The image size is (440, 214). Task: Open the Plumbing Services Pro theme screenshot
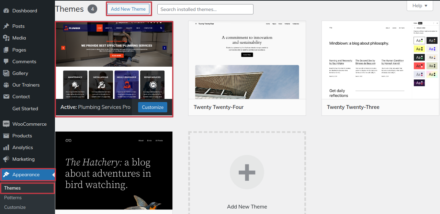click(114, 60)
